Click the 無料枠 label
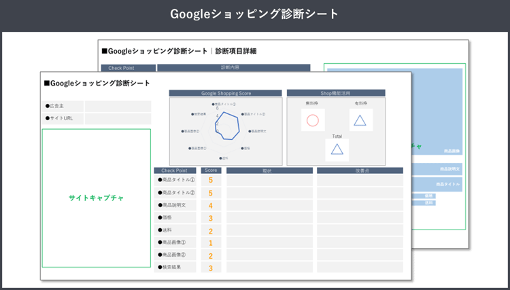The image size is (510, 290). (x=311, y=104)
